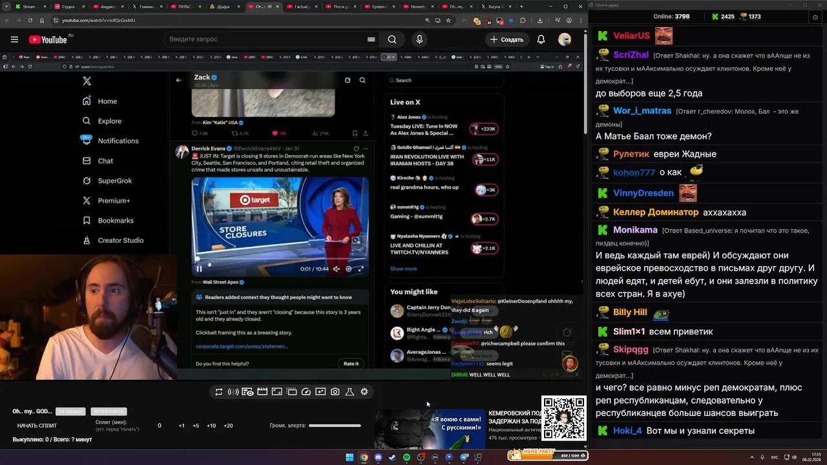This screenshot has width=827, height=465.
Task: Add +1 minute to split
Action: pos(182,426)
